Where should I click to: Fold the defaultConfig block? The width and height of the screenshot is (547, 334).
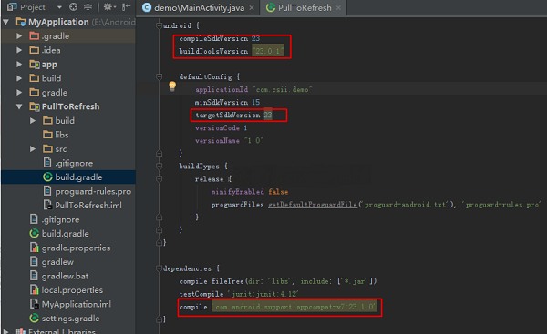click(159, 76)
